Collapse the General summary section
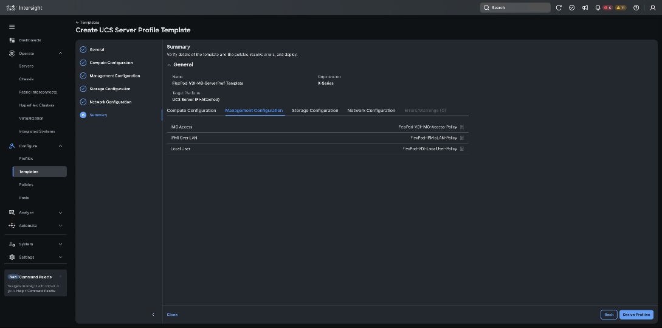Image resolution: width=662 pixels, height=328 pixels. point(170,65)
